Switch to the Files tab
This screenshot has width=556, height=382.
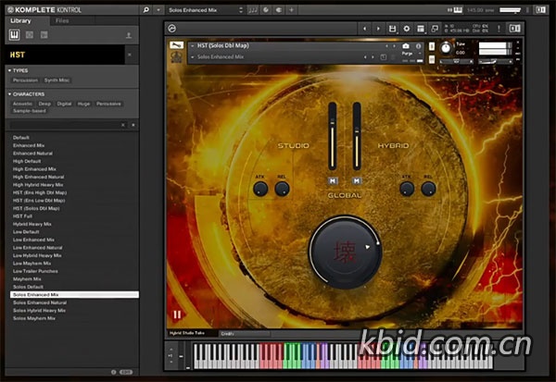pyautogui.click(x=61, y=19)
